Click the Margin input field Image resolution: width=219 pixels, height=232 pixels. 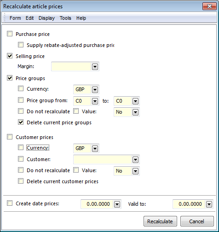tap(71, 67)
